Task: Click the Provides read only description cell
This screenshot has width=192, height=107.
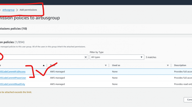Action: pyautogui.click(x=183, y=84)
